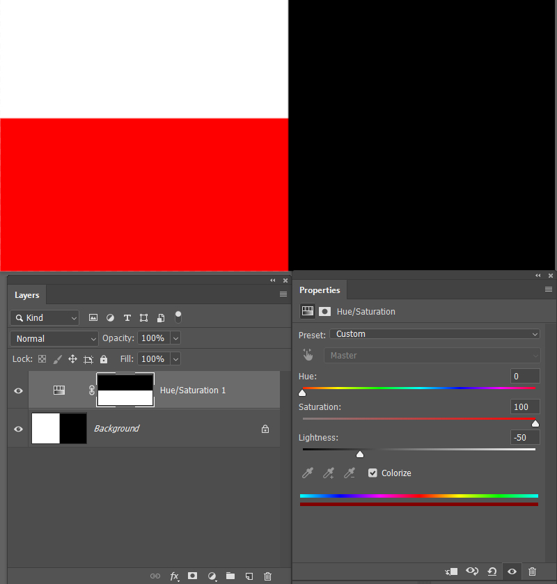This screenshot has height=584, width=557.
Task: Open the Master channel dropdown
Action: tap(432, 355)
